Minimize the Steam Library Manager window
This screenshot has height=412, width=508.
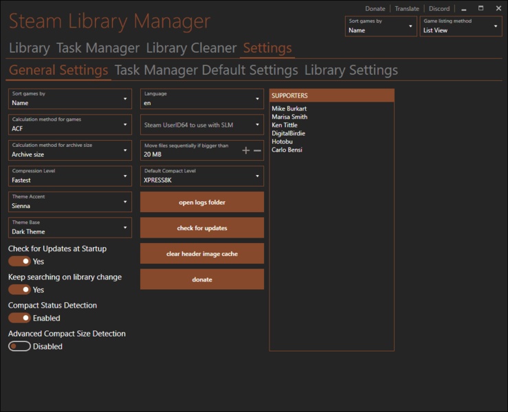click(463, 9)
